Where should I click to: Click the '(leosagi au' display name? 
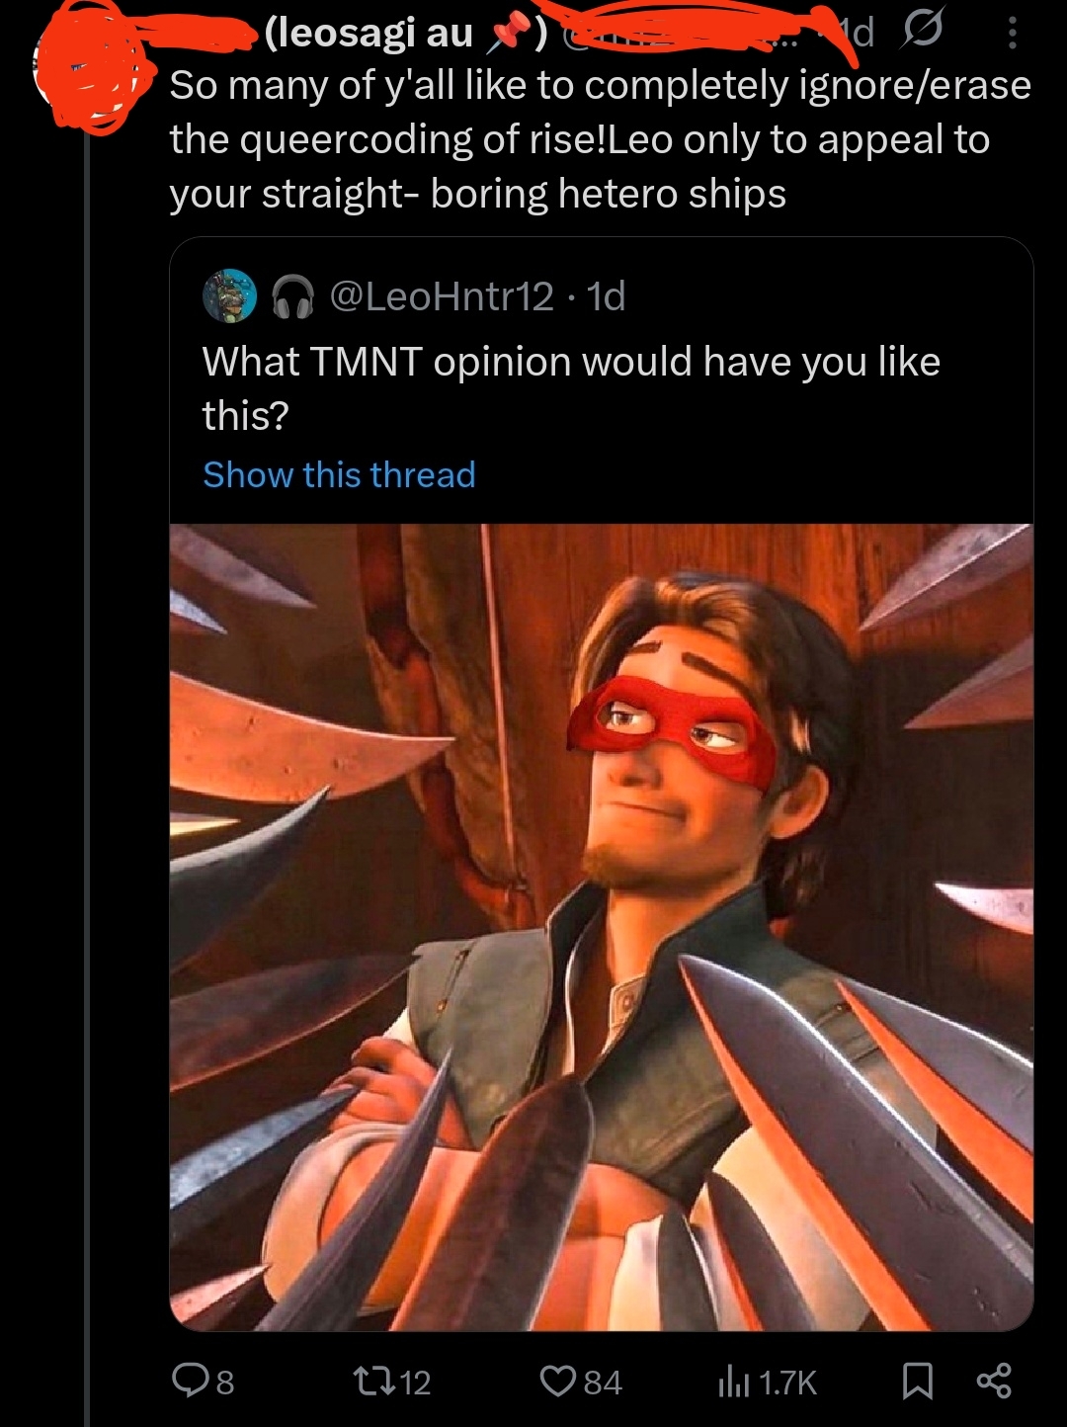pos(368,34)
